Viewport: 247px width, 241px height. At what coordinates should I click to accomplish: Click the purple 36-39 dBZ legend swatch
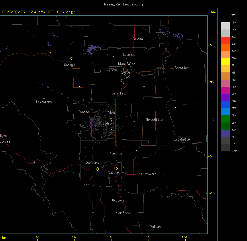tap(225, 98)
